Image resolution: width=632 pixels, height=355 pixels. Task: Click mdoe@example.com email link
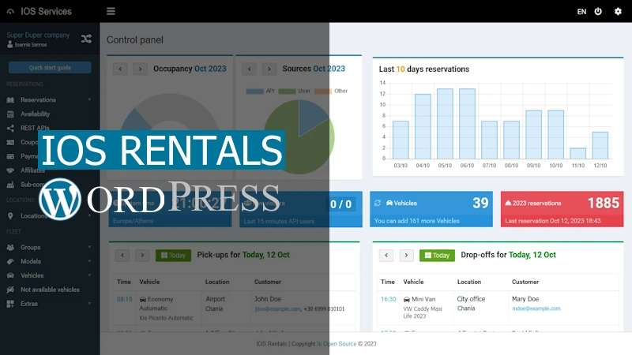(536, 308)
